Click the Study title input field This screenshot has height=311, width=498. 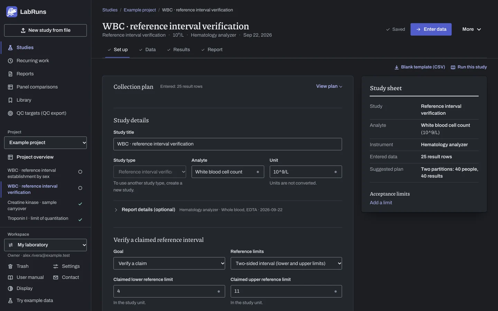pos(228,144)
